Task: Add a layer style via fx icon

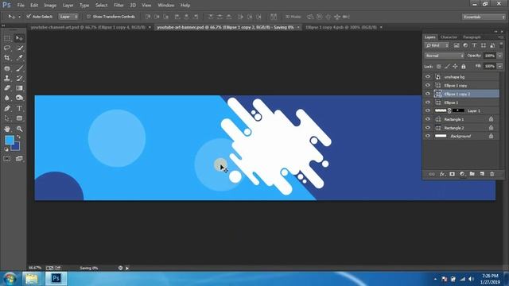Action: click(442, 174)
